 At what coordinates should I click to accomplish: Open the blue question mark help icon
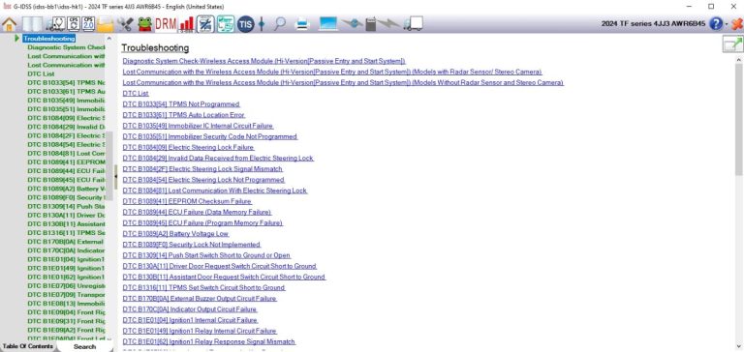pyautogui.click(x=716, y=23)
